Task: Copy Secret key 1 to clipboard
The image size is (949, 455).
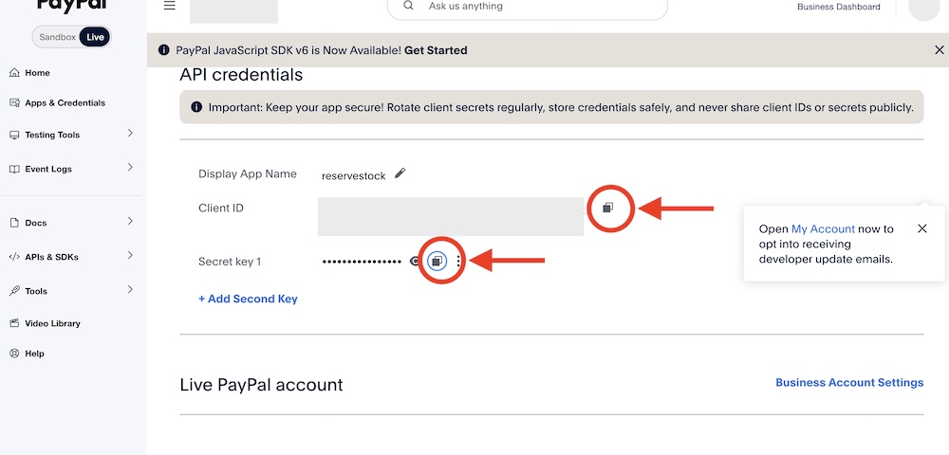Action: (437, 261)
